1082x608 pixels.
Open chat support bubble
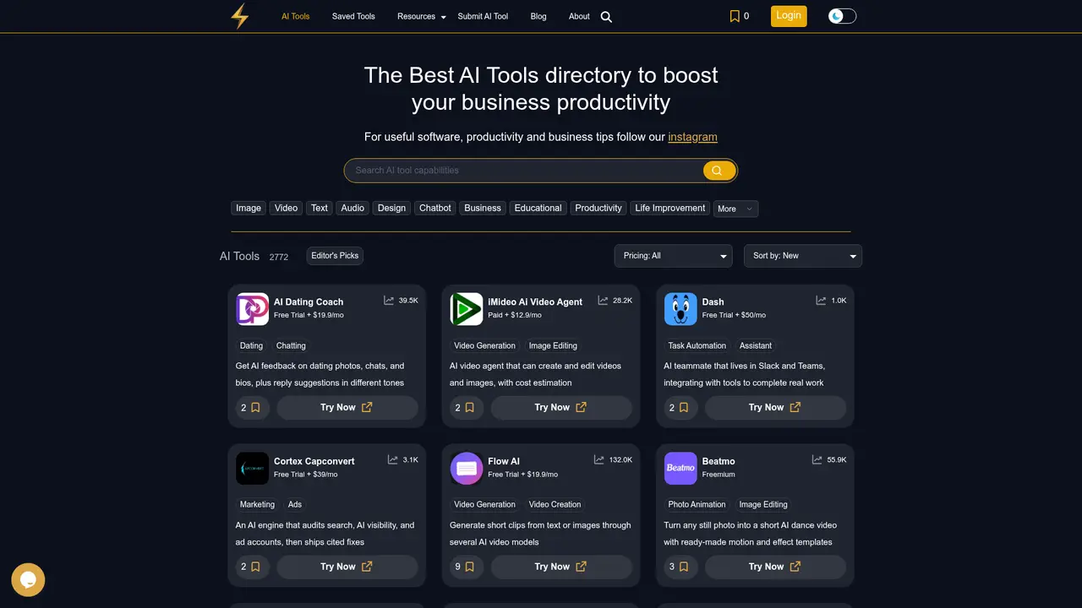(x=28, y=580)
